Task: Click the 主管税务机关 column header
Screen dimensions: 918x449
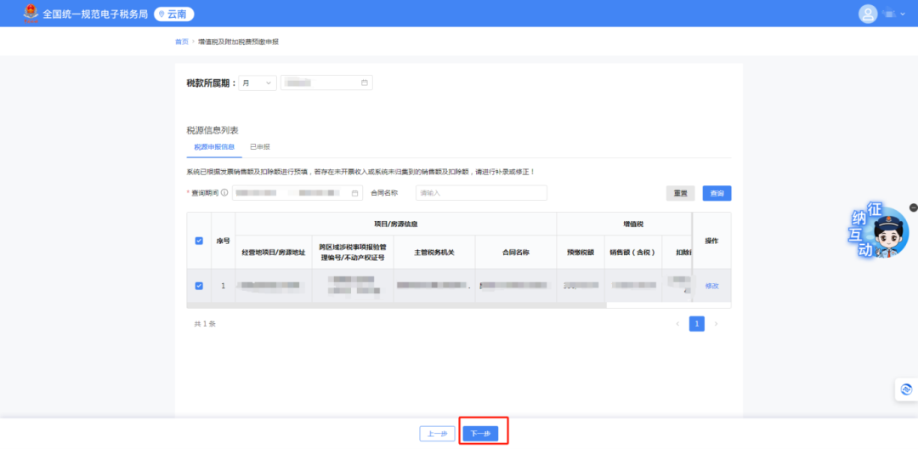Action: tap(434, 253)
